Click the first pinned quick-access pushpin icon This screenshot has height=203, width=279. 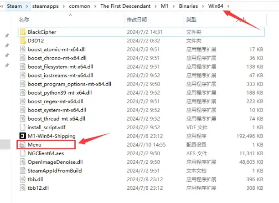pos(7,36)
